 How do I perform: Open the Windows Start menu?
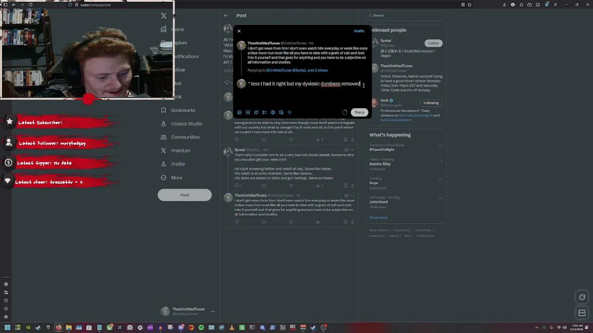7,327
